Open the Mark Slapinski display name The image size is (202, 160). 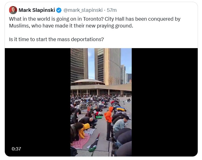(37, 10)
